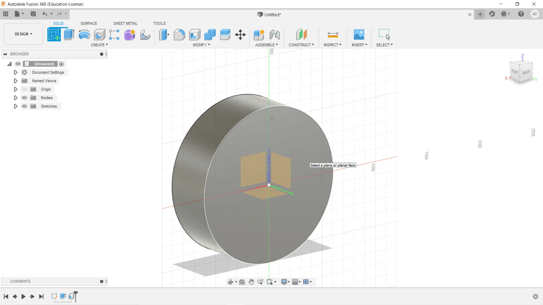The image size is (543, 305).
Task: Open the MODIFY menu
Action: point(201,45)
